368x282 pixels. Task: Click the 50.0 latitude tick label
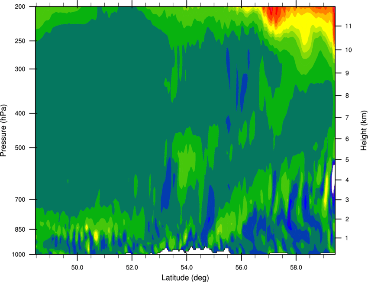(x=77, y=267)
